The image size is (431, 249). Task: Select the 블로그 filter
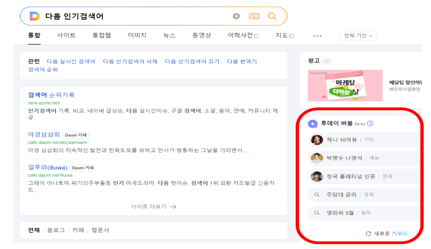(x=56, y=230)
